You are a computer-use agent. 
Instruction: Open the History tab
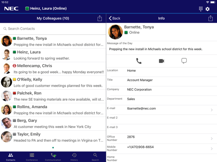[x=74, y=157]
